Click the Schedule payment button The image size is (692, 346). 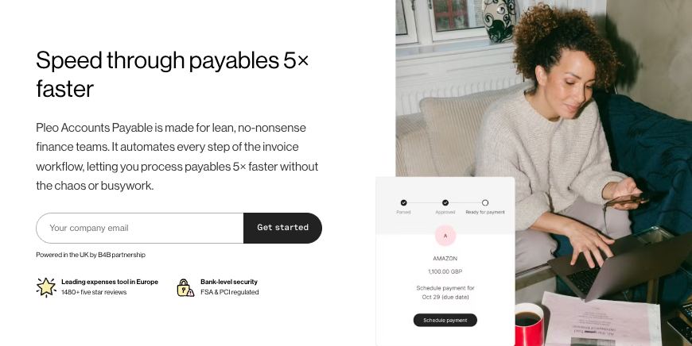point(445,320)
